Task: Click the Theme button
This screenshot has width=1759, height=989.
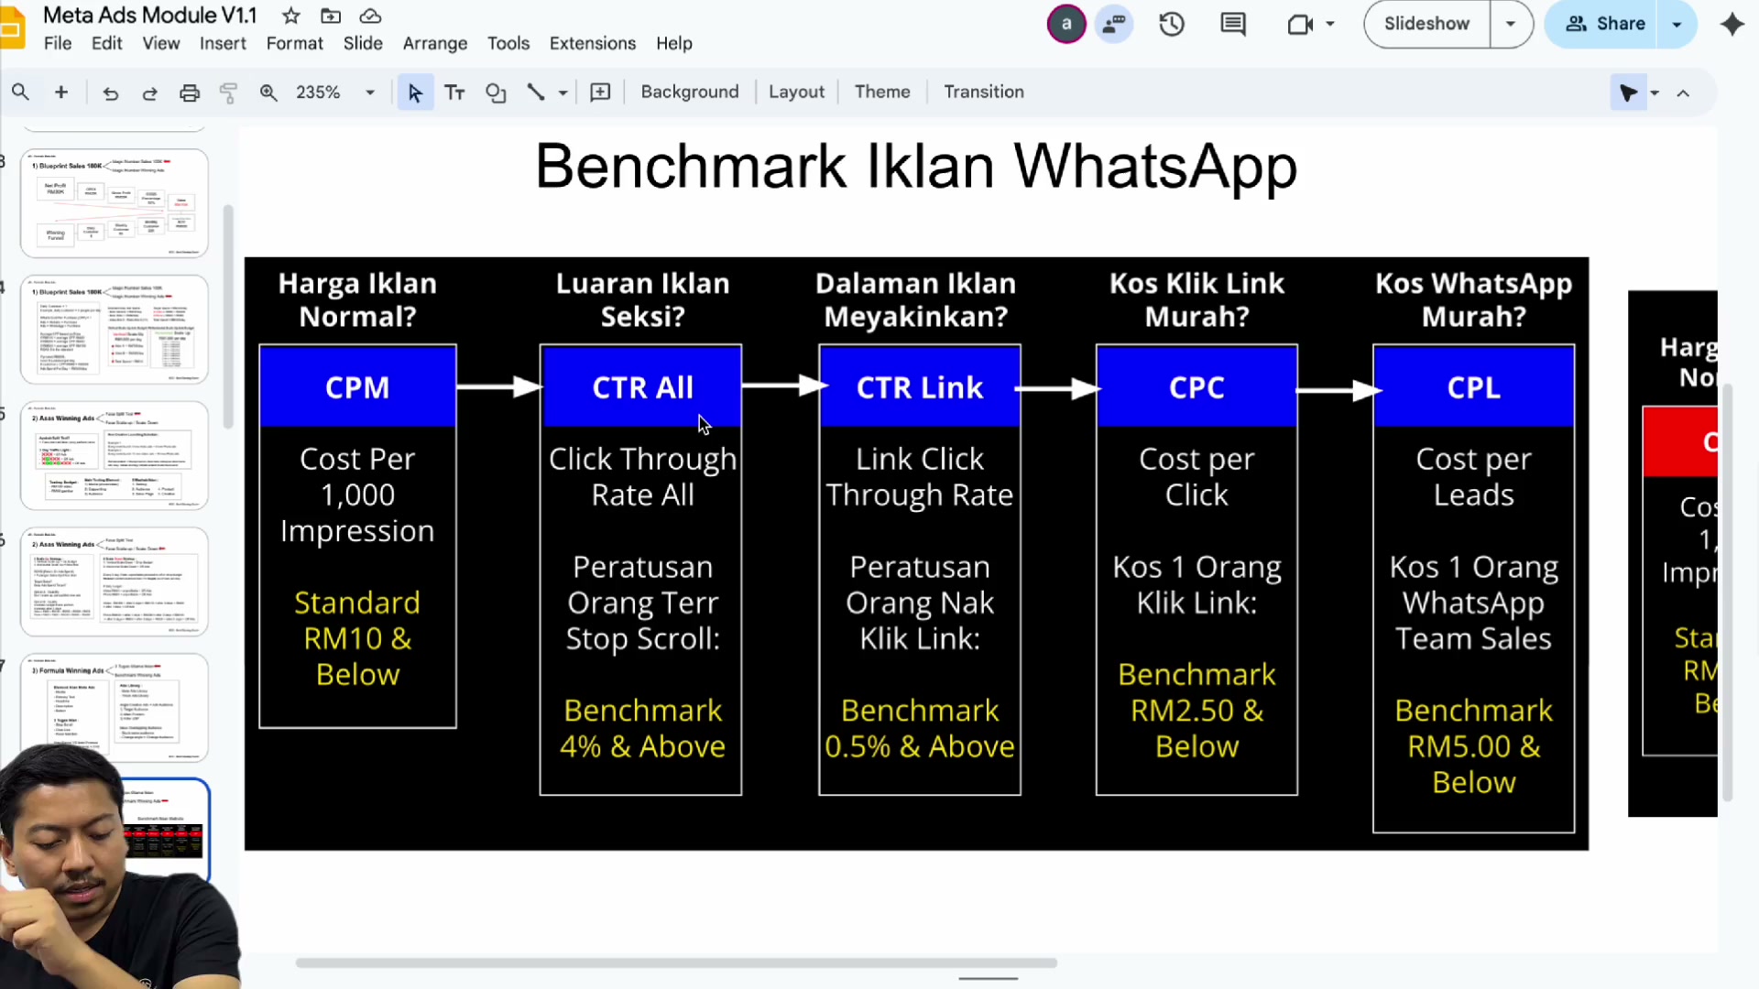Action: [x=882, y=92]
